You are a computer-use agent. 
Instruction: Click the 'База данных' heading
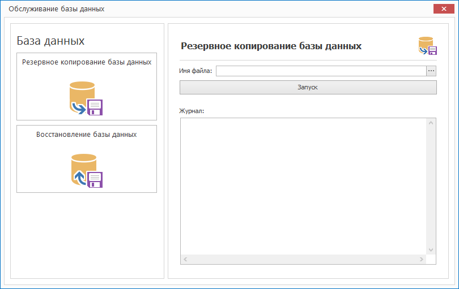tap(50, 41)
